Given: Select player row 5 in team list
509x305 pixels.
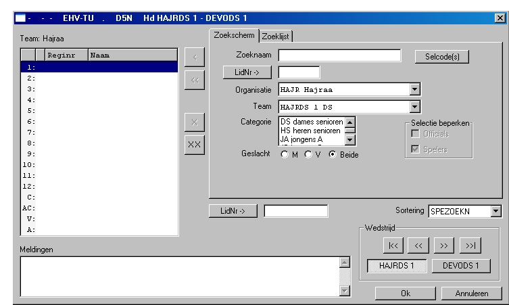Looking at the screenshot, I should [99, 111].
